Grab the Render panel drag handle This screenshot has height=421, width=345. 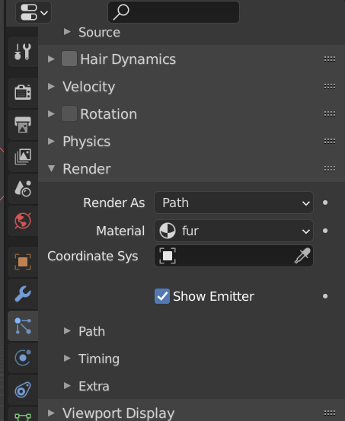pyautogui.click(x=330, y=168)
